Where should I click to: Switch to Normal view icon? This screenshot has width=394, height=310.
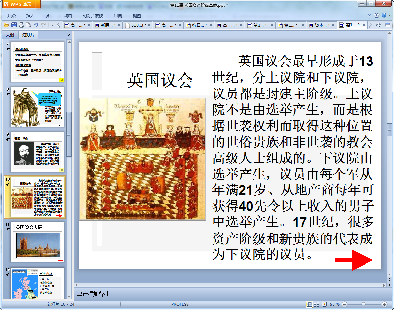(x=309, y=304)
